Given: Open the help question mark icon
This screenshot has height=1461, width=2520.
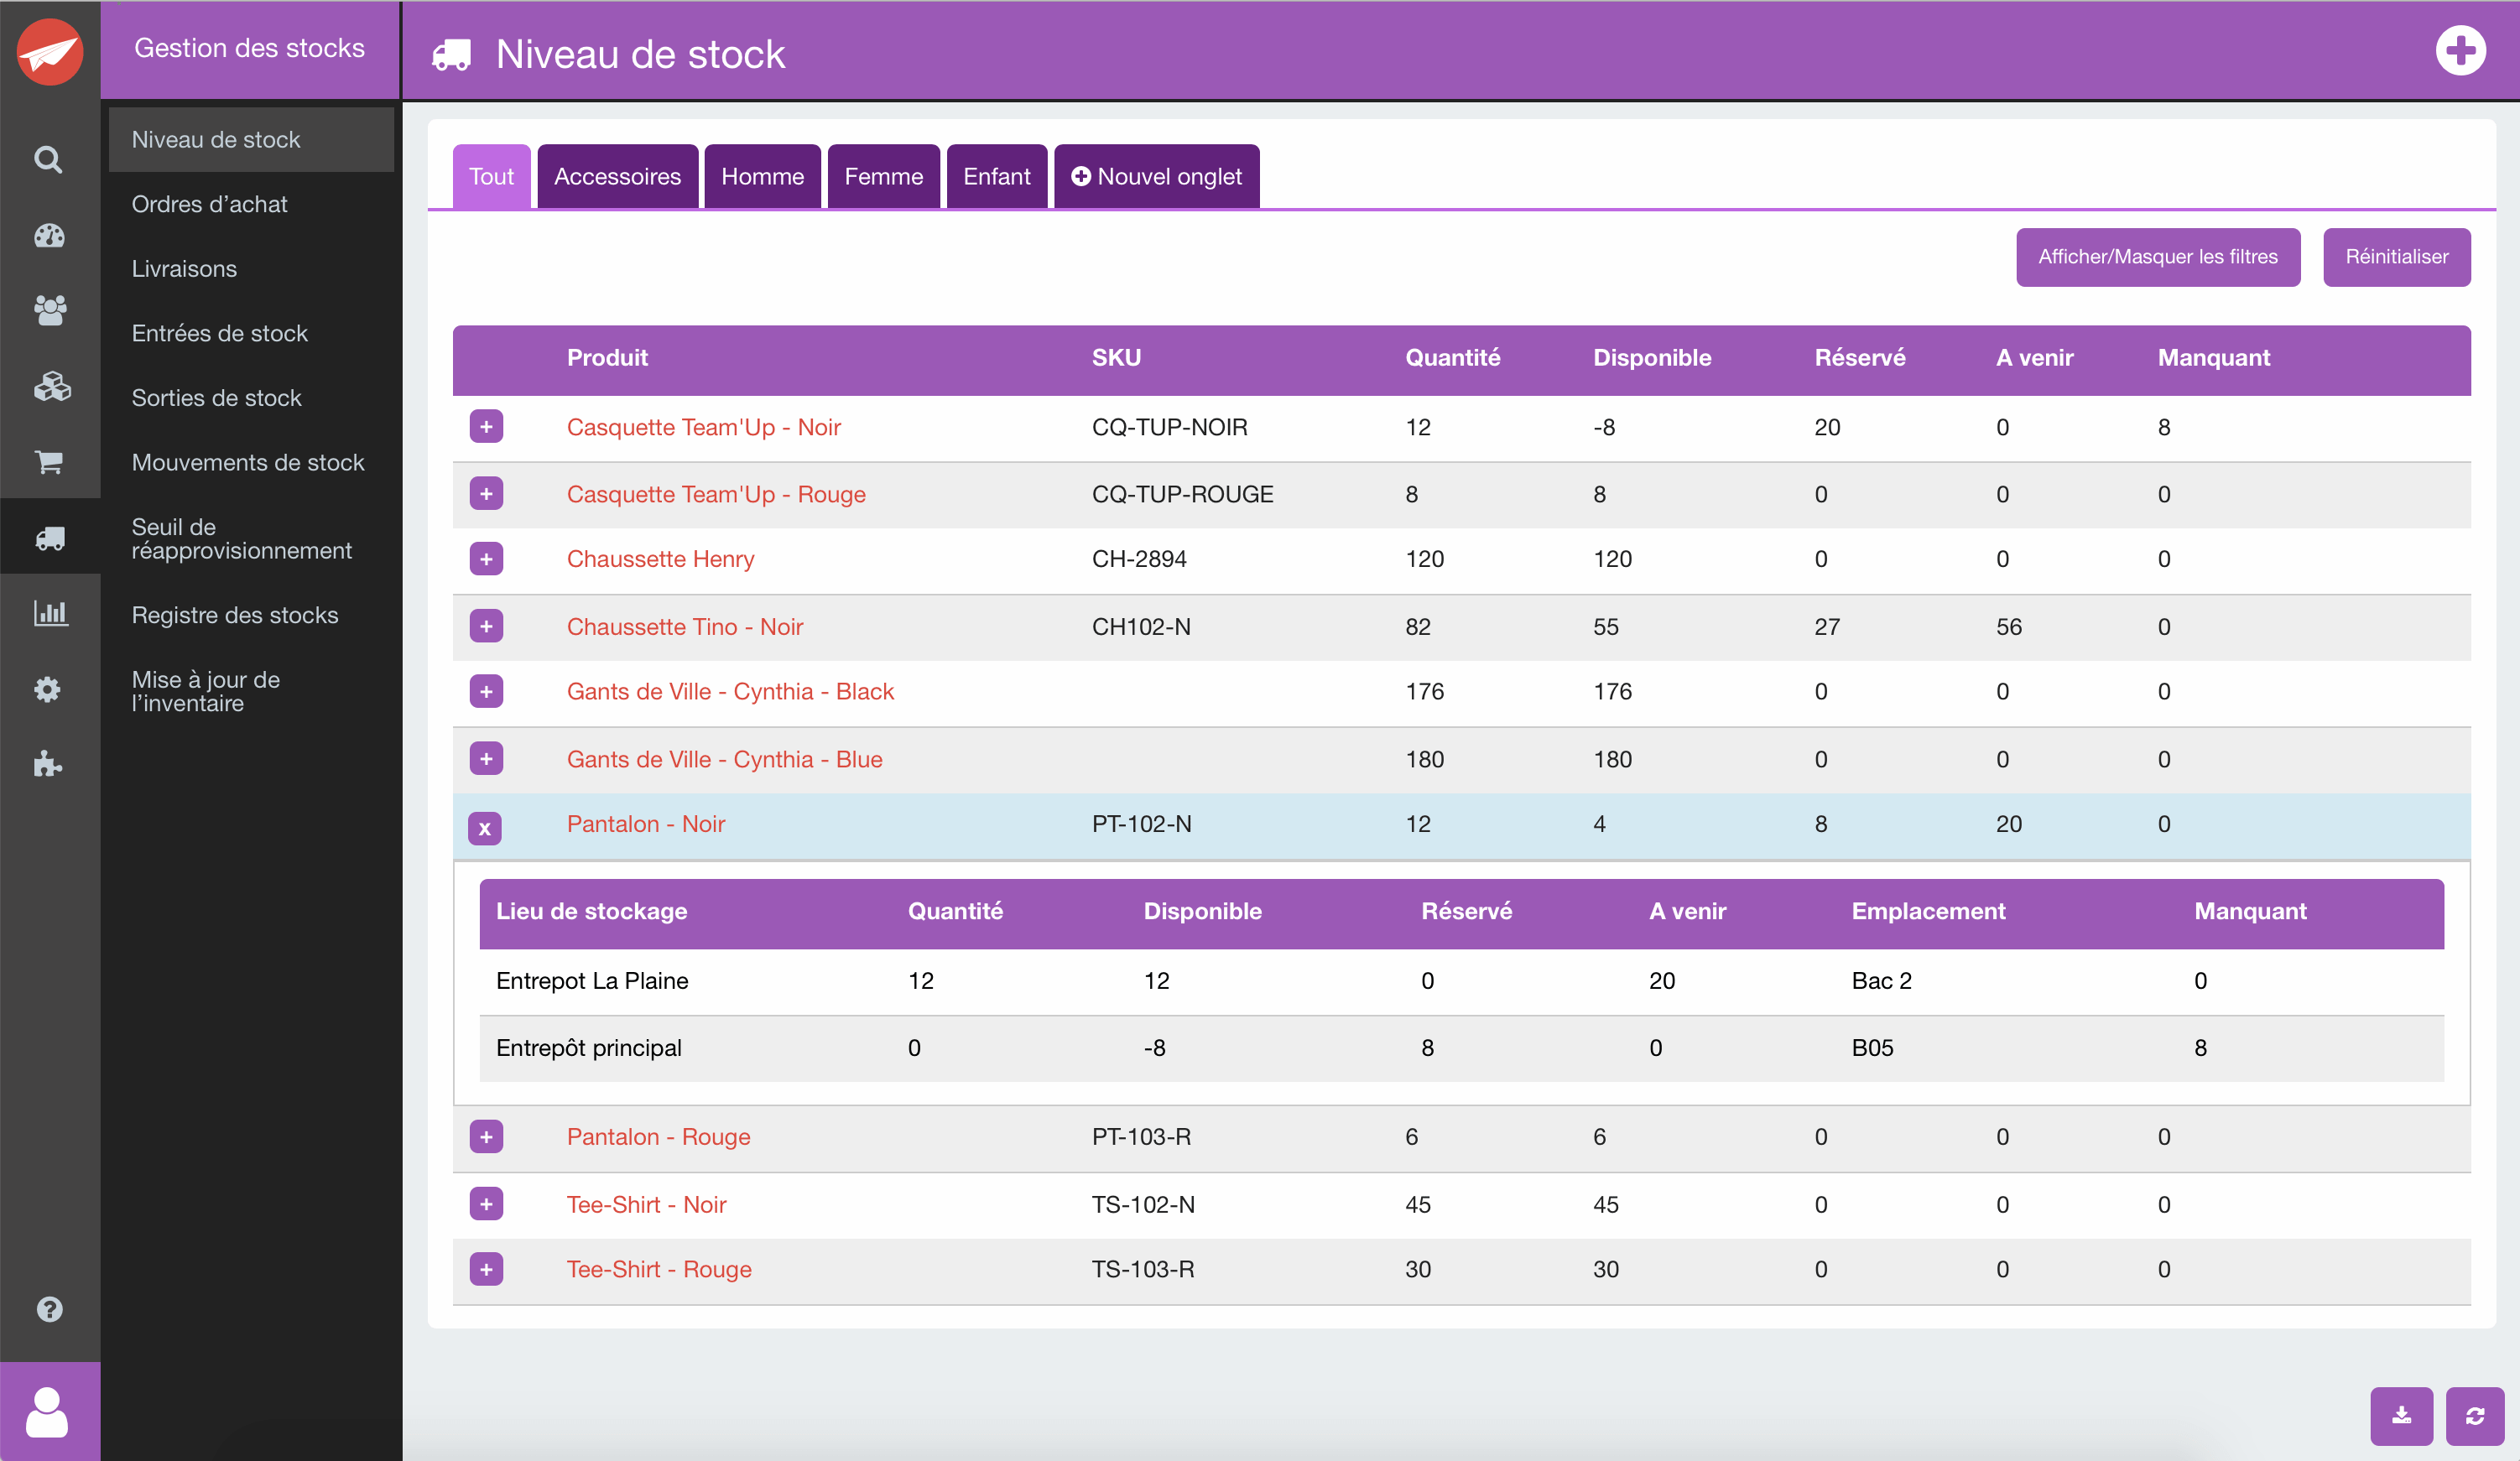Looking at the screenshot, I should point(49,1309).
